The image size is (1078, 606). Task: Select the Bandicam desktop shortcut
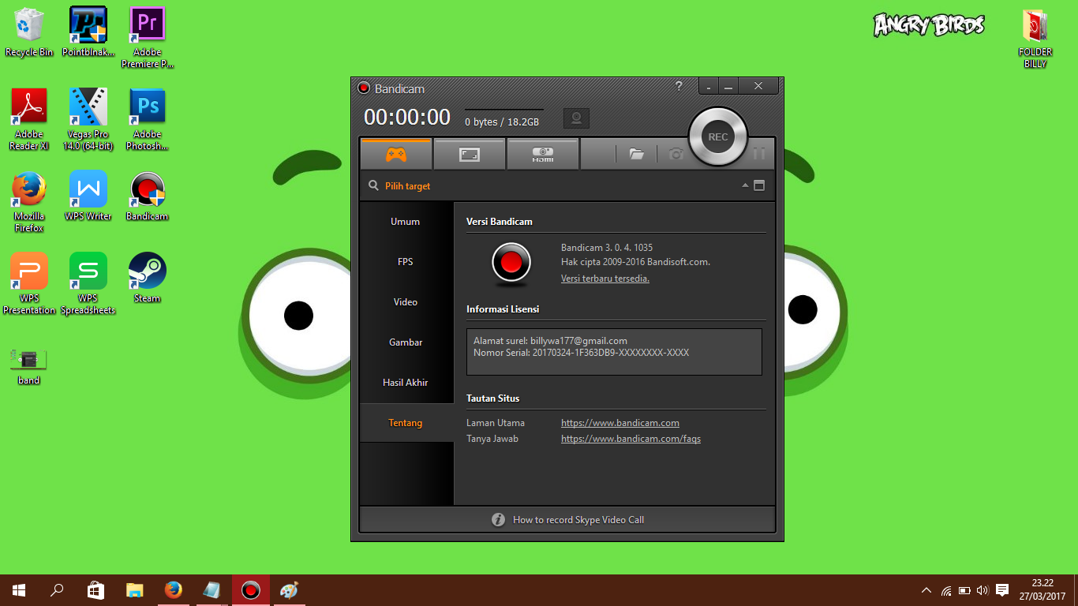tap(148, 196)
